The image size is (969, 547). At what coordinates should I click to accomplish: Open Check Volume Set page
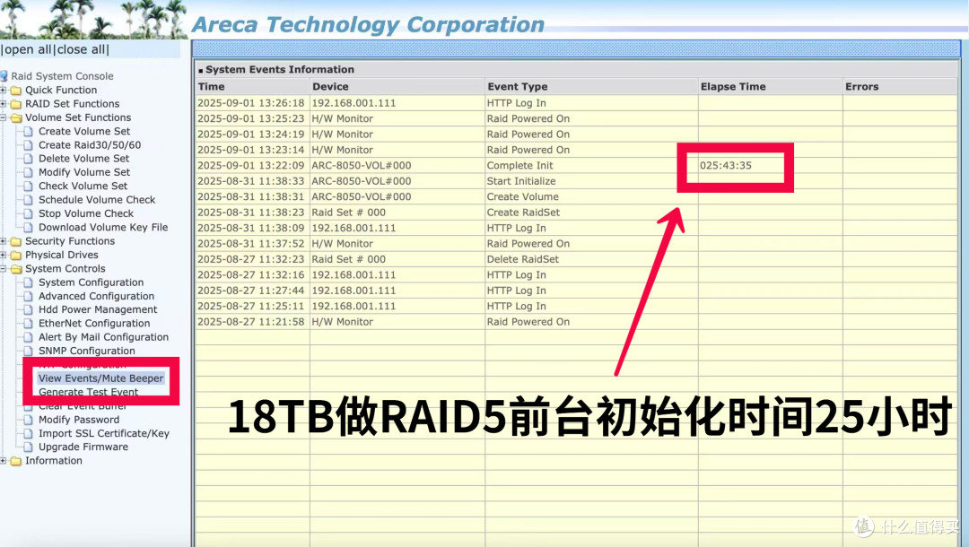click(83, 186)
